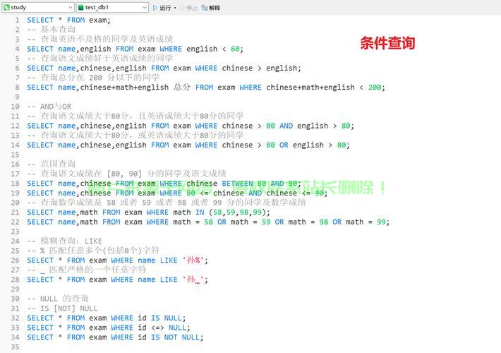Click 'english;' at end of line 6
The image size is (501, 353).
[284, 68]
